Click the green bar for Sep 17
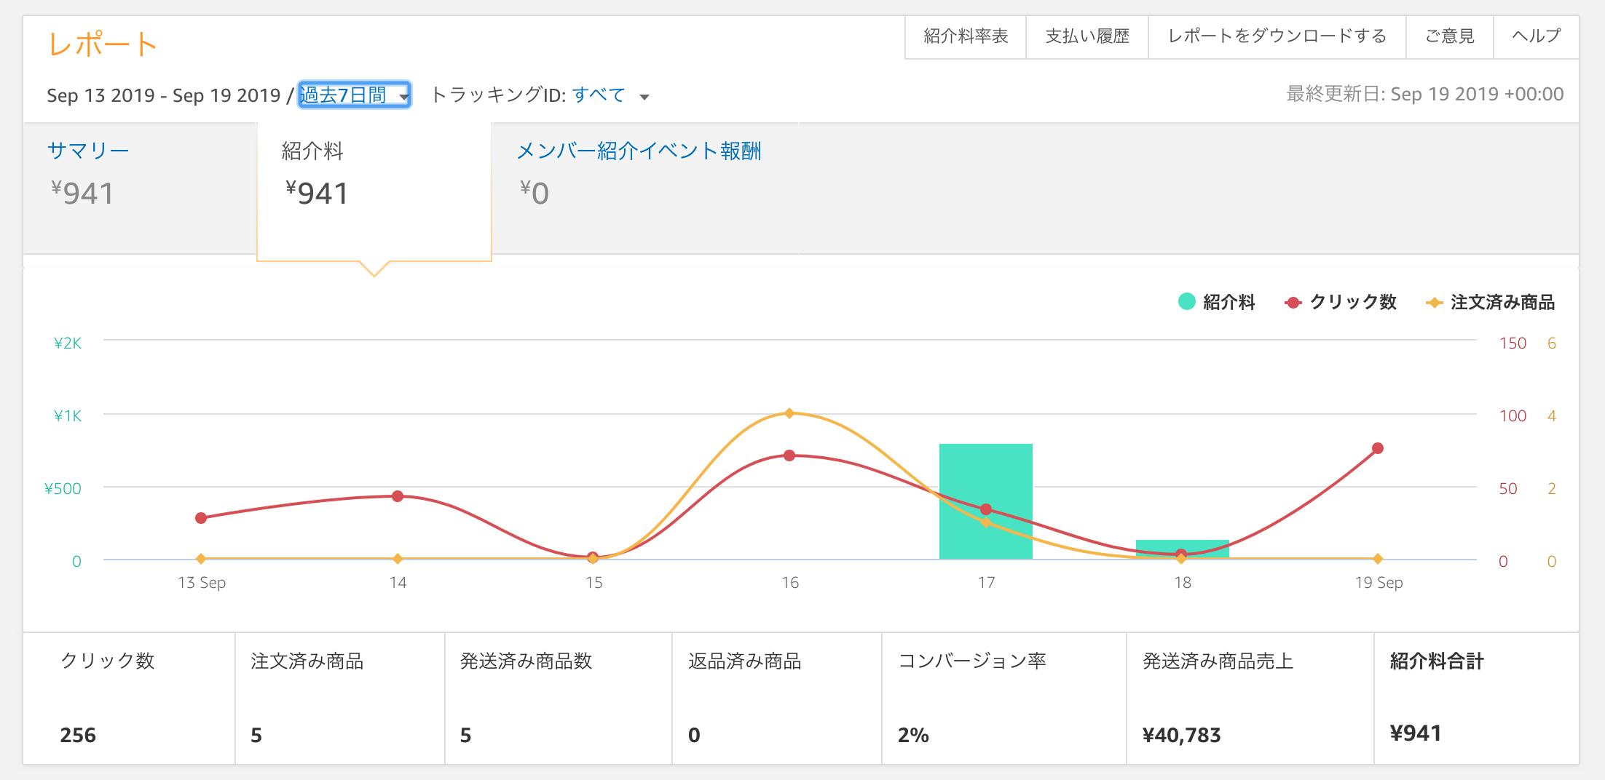 [x=985, y=473]
